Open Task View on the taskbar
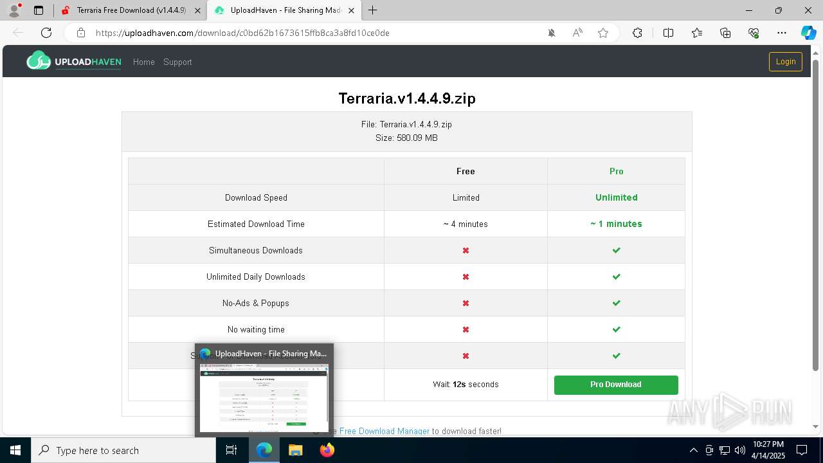Viewport: 823px width, 463px height. pyautogui.click(x=231, y=450)
